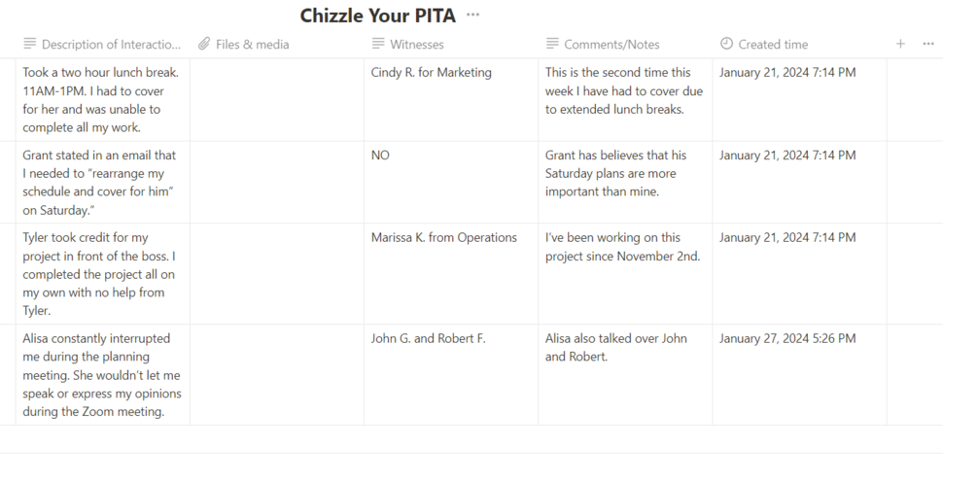This screenshot has width=977, height=482.
Task: Click the note about Grant's Saturday plans
Action: tap(615, 173)
